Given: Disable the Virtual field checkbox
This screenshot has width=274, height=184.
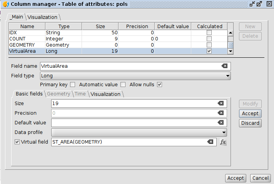Looking at the screenshot, I should [17, 142].
